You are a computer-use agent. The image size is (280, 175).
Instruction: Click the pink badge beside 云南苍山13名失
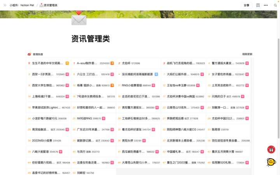tap(202, 107)
